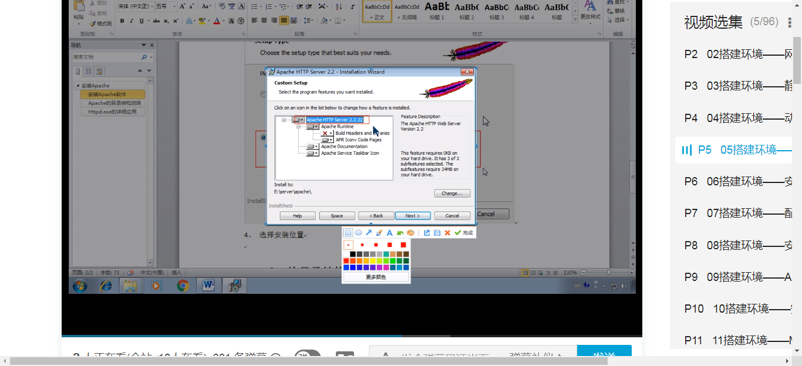
Task: Collapse the 安装Apache heading in navigation pane
Action: coord(78,86)
